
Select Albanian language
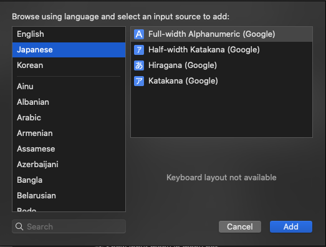click(x=69, y=102)
